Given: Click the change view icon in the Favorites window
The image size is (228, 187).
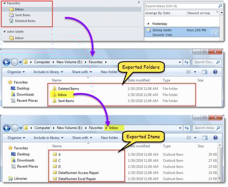Looking at the screenshot, I should coord(189,72).
